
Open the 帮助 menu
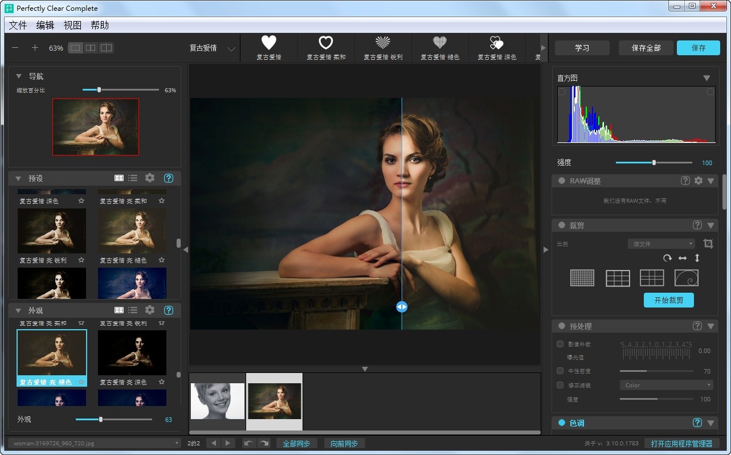click(100, 25)
